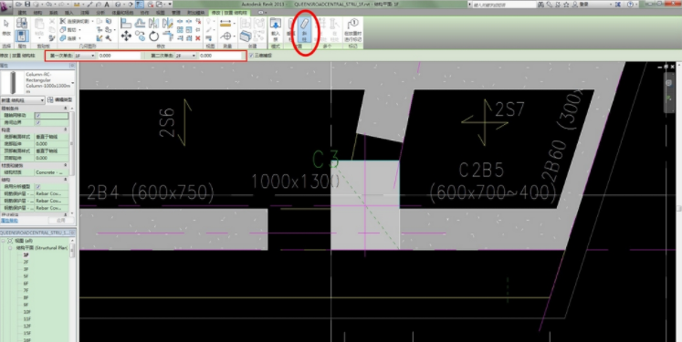Click the 底部延伸 0.000 value cell
The width and height of the screenshot is (682, 342).
51,144
